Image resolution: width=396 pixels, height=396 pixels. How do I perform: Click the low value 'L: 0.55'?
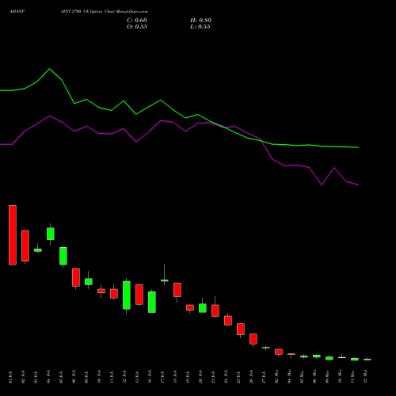coord(200,27)
